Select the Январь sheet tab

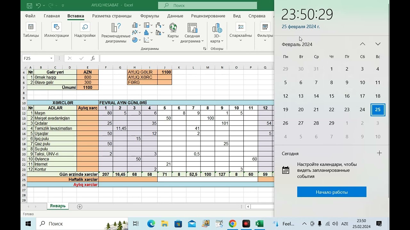point(58,206)
